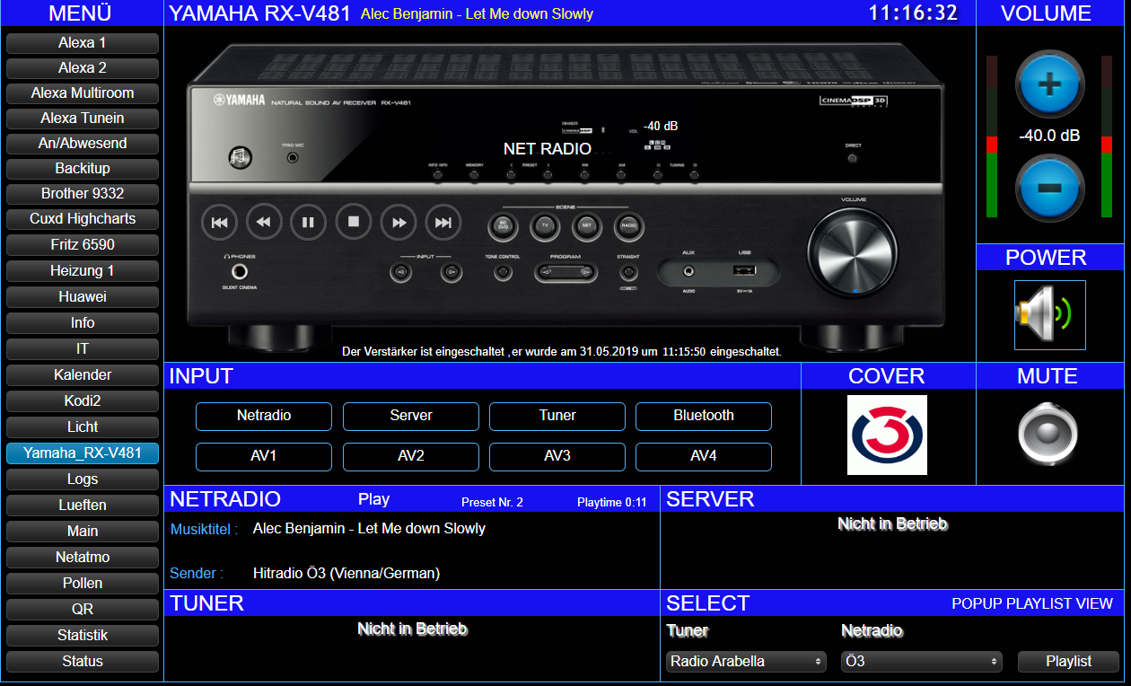Click the Playlist button

(x=1069, y=662)
